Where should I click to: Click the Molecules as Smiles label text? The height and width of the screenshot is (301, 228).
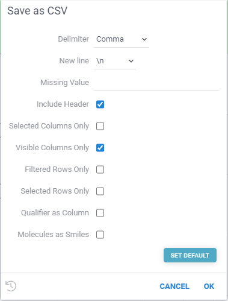(x=54, y=235)
